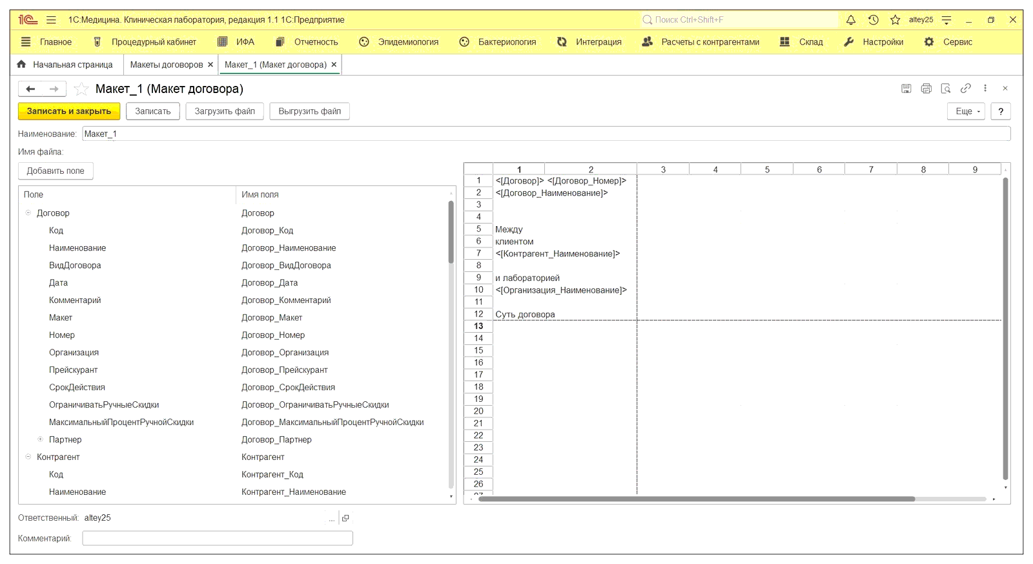Expand the Партнер tree node
This screenshot has width=1033, height=564.
point(40,439)
